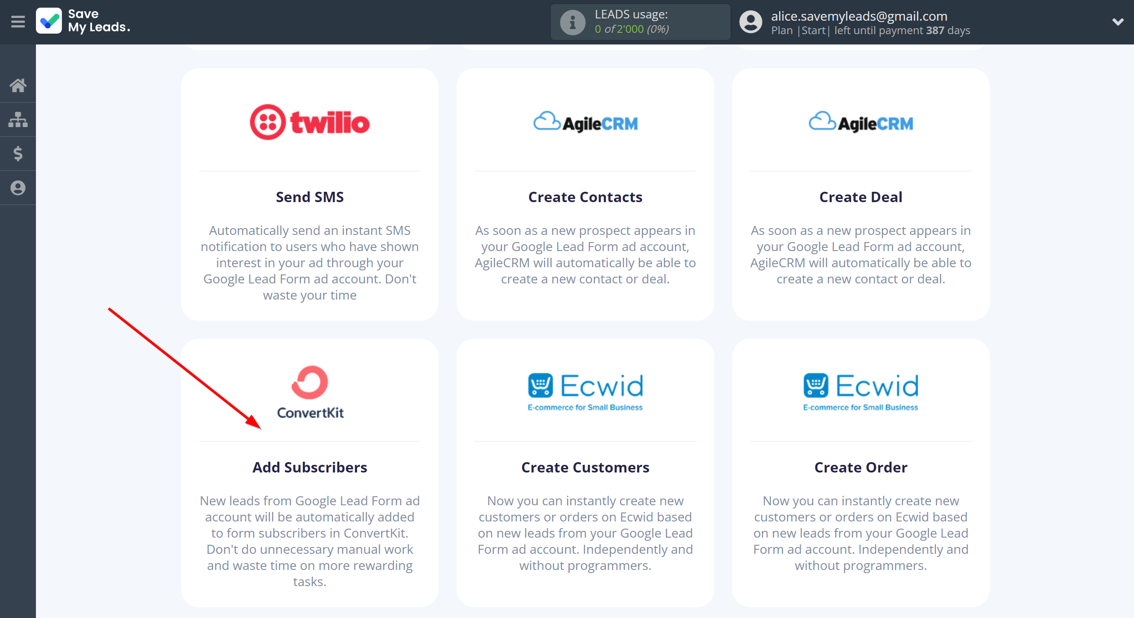
Task: Select the Create Contacts template title
Action: 585,197
